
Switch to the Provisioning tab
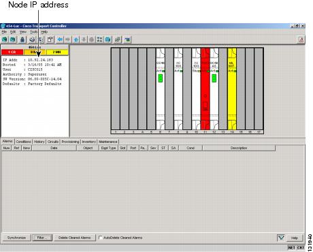click(x=70, y=142)
